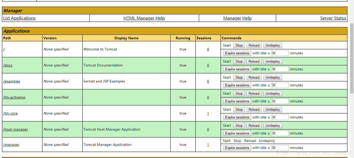Viewport: 354px width, 158px height.
Task: Reload the /hh-core application
Action: coord(254,110)
